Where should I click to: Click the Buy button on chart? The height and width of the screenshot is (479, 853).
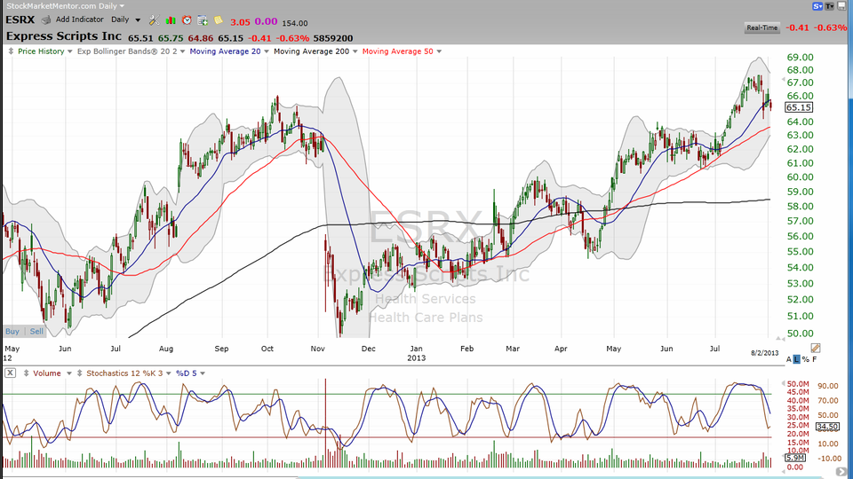[12, 331]
